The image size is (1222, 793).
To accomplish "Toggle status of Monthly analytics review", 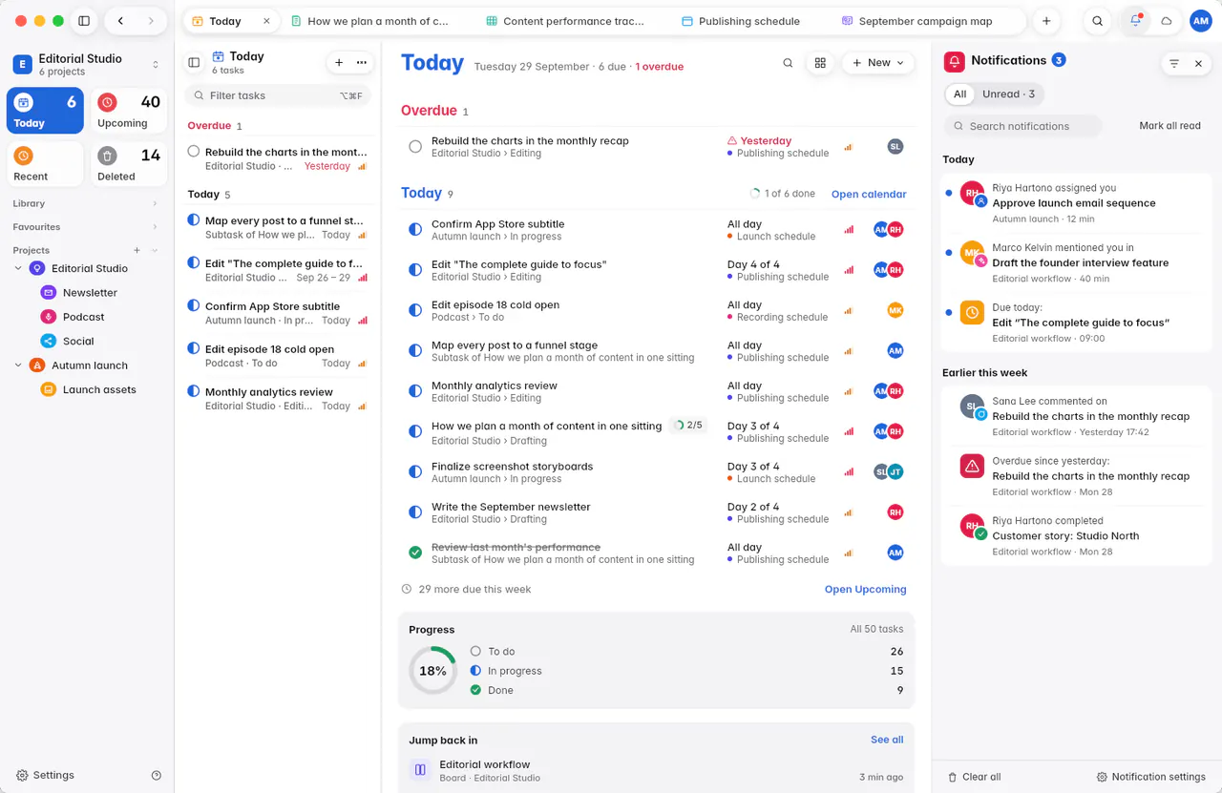I will (415, 391).
